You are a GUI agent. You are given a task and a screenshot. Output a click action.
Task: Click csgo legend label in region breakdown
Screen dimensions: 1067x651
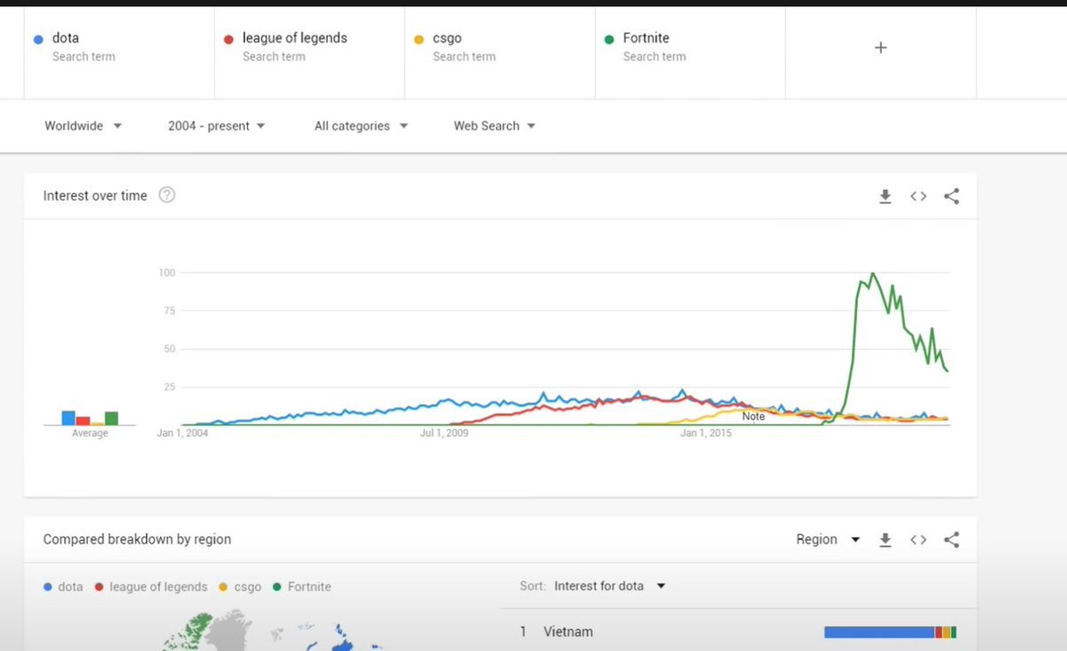tap(247, 587)
